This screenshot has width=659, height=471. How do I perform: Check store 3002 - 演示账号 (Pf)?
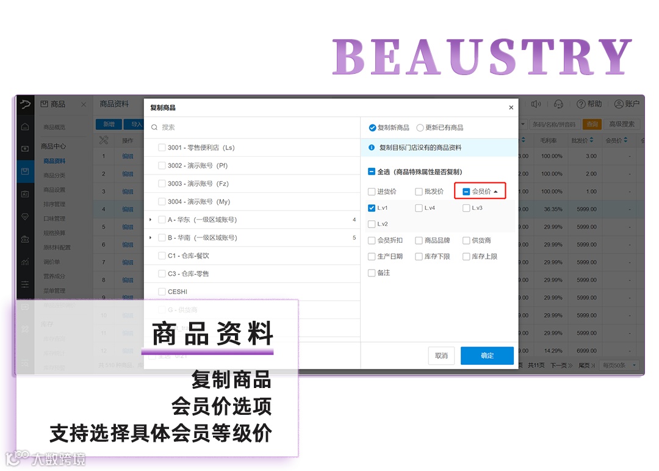click(162, 165)
